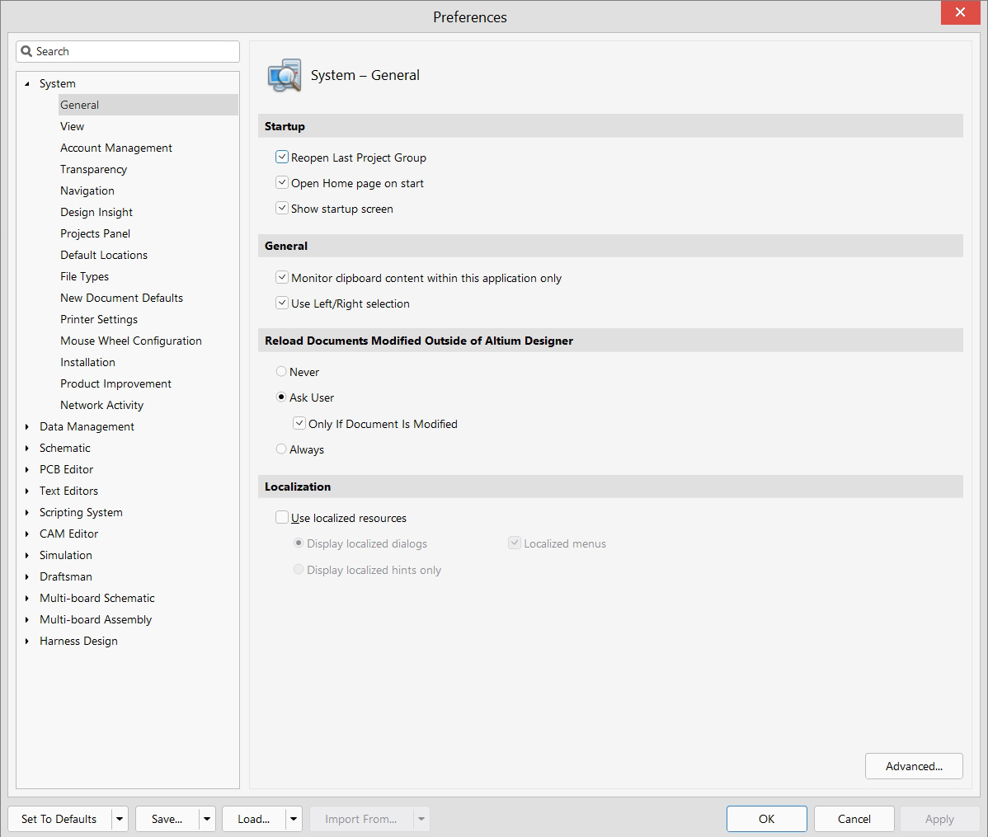
Task: Open Account Management page
Action: click(x=116, y=148)
